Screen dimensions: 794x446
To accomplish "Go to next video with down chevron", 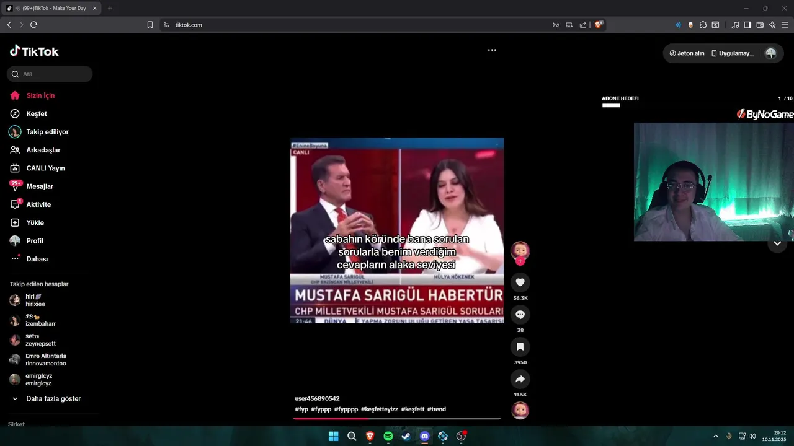I will click(777, 243).
